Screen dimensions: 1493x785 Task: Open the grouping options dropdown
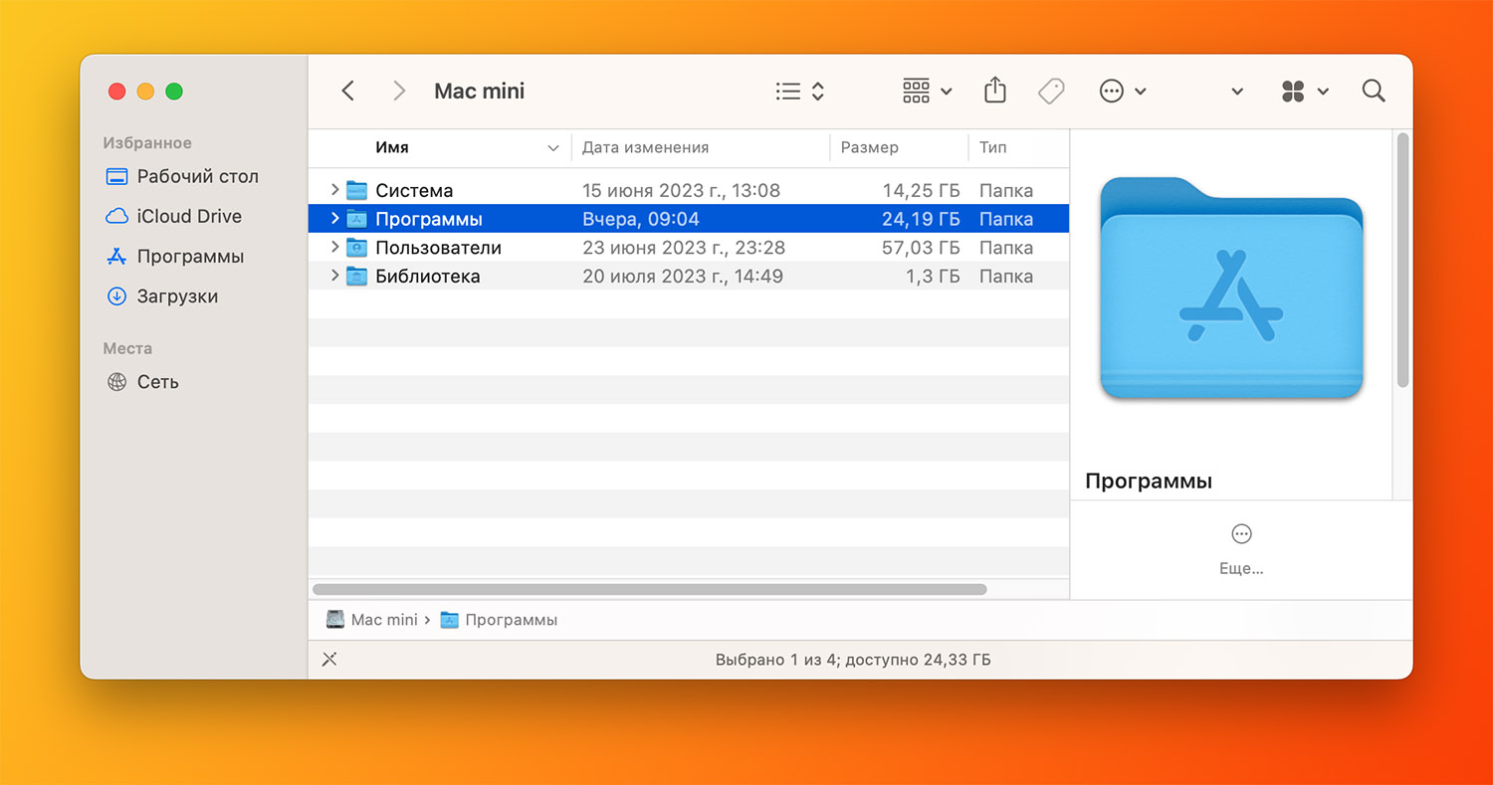[x=927, y=92]
